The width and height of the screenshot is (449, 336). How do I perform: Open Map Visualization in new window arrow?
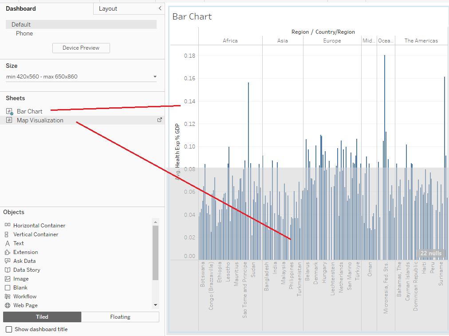coord(159,120)
